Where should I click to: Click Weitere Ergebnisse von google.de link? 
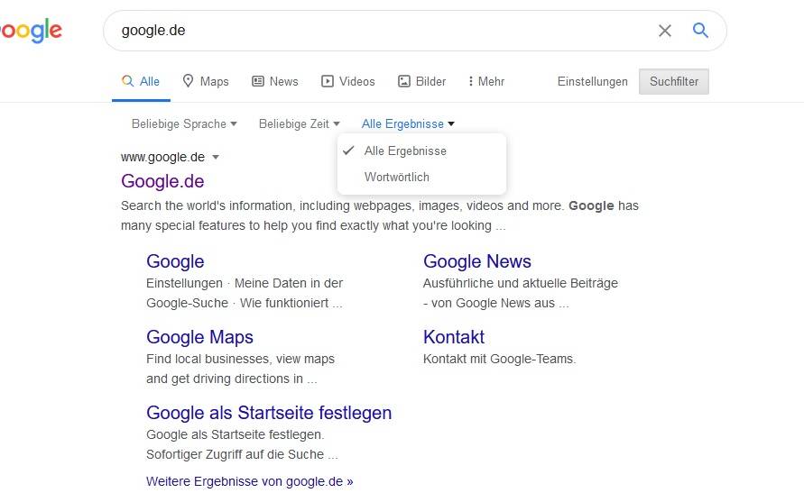[x=249, y=481]
